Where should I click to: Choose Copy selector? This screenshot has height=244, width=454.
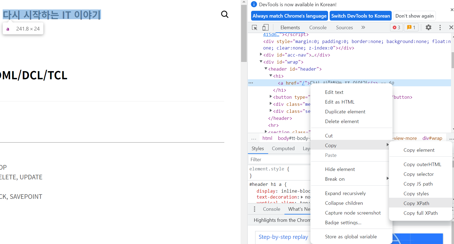421,174
